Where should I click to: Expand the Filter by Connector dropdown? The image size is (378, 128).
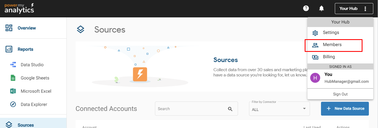[x=279, y=109]
